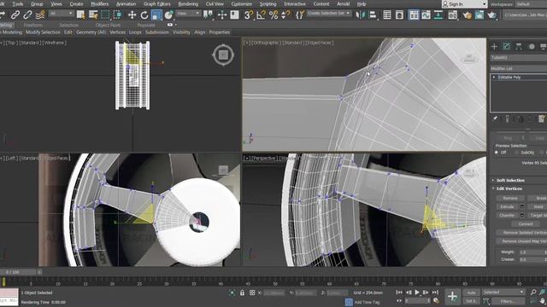This screenshot has height=307, width=547.
Task: Toggle 3D Snaps
Action: (248, 14)
